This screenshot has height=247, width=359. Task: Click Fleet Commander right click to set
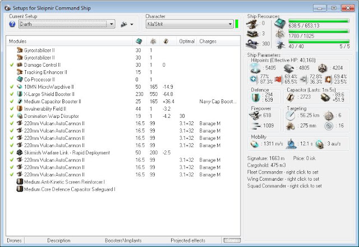click(x=283, y=172)
